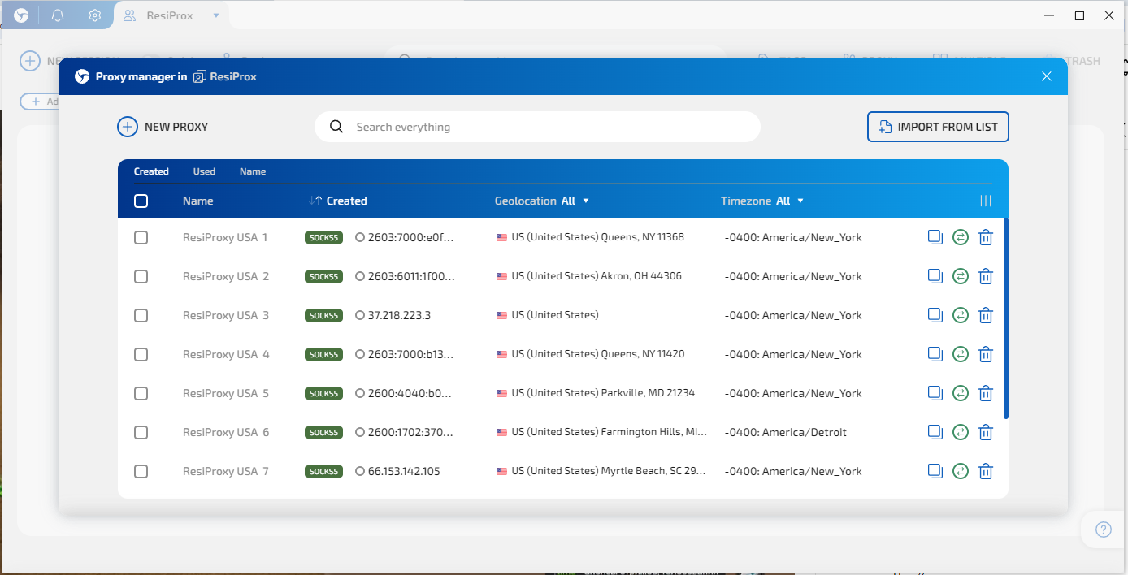
Task: Select IP address 37.218.223.3
Action: click(x=399, y=315)
